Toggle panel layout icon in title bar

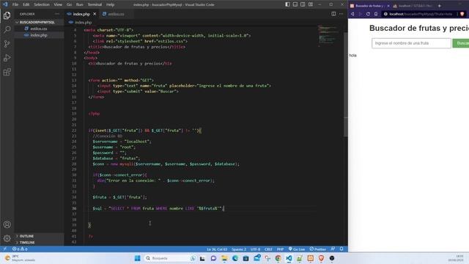(295, 4)
